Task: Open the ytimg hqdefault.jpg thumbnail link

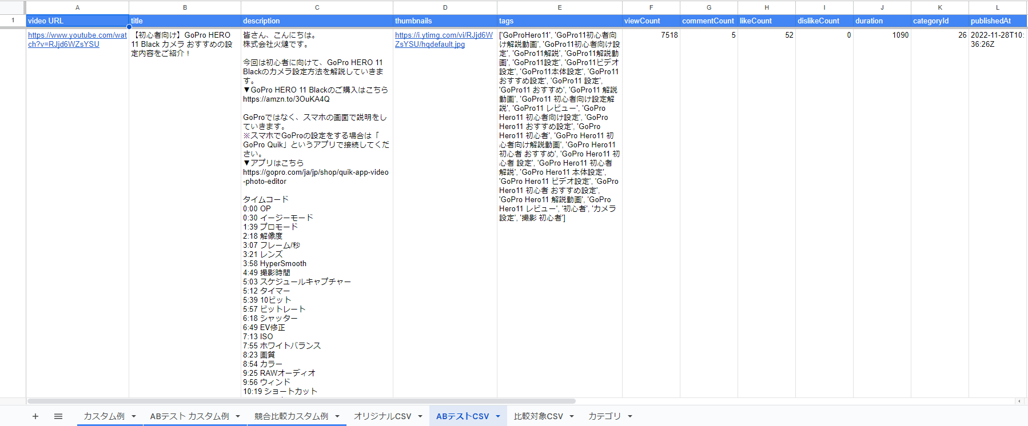Action: (x=444, y=39)
